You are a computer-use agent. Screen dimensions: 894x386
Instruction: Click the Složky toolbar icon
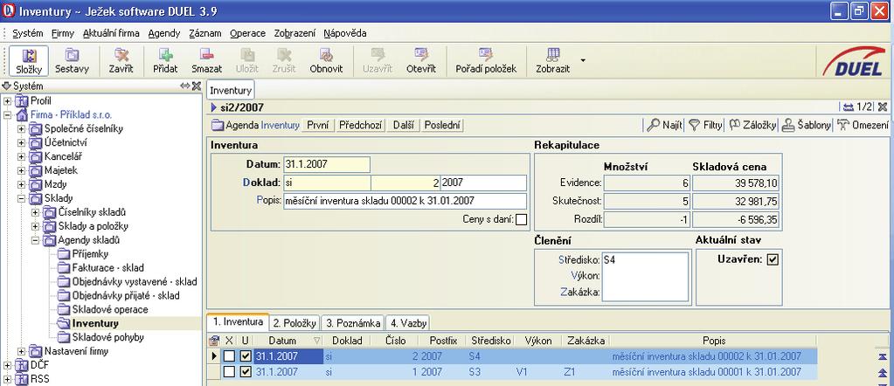29,61
